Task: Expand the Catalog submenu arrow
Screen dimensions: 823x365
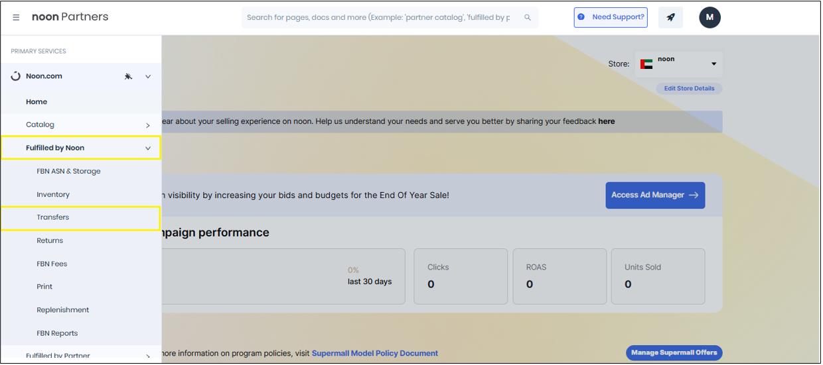Action: [148, 125]
